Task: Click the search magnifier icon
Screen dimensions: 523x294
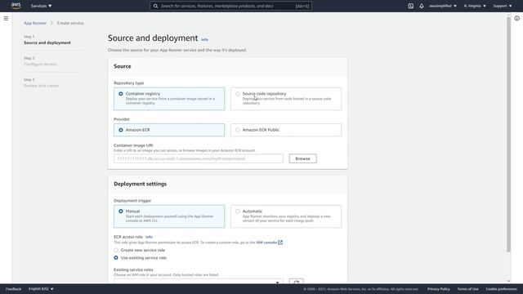Action: [x=155, y=6]
